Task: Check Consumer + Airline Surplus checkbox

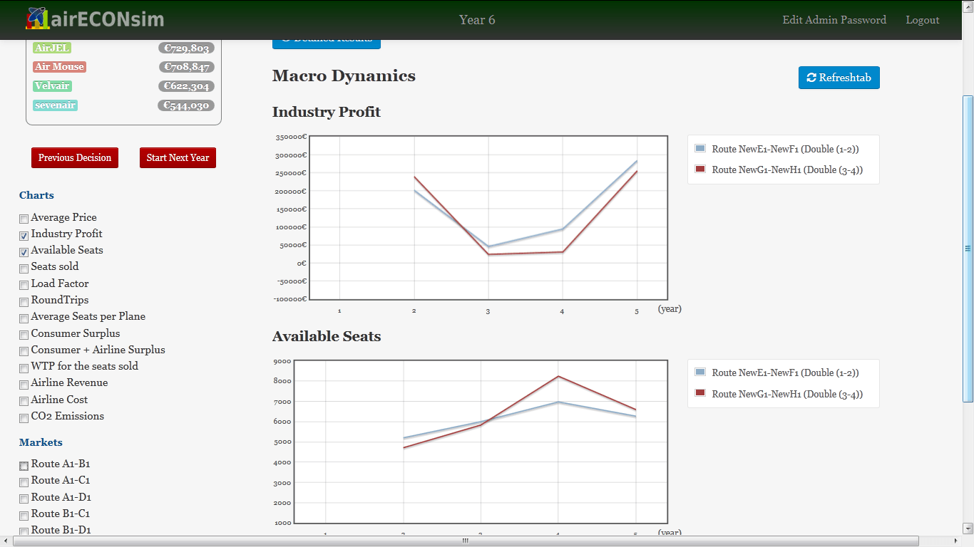Action: (x=24, y=351)
